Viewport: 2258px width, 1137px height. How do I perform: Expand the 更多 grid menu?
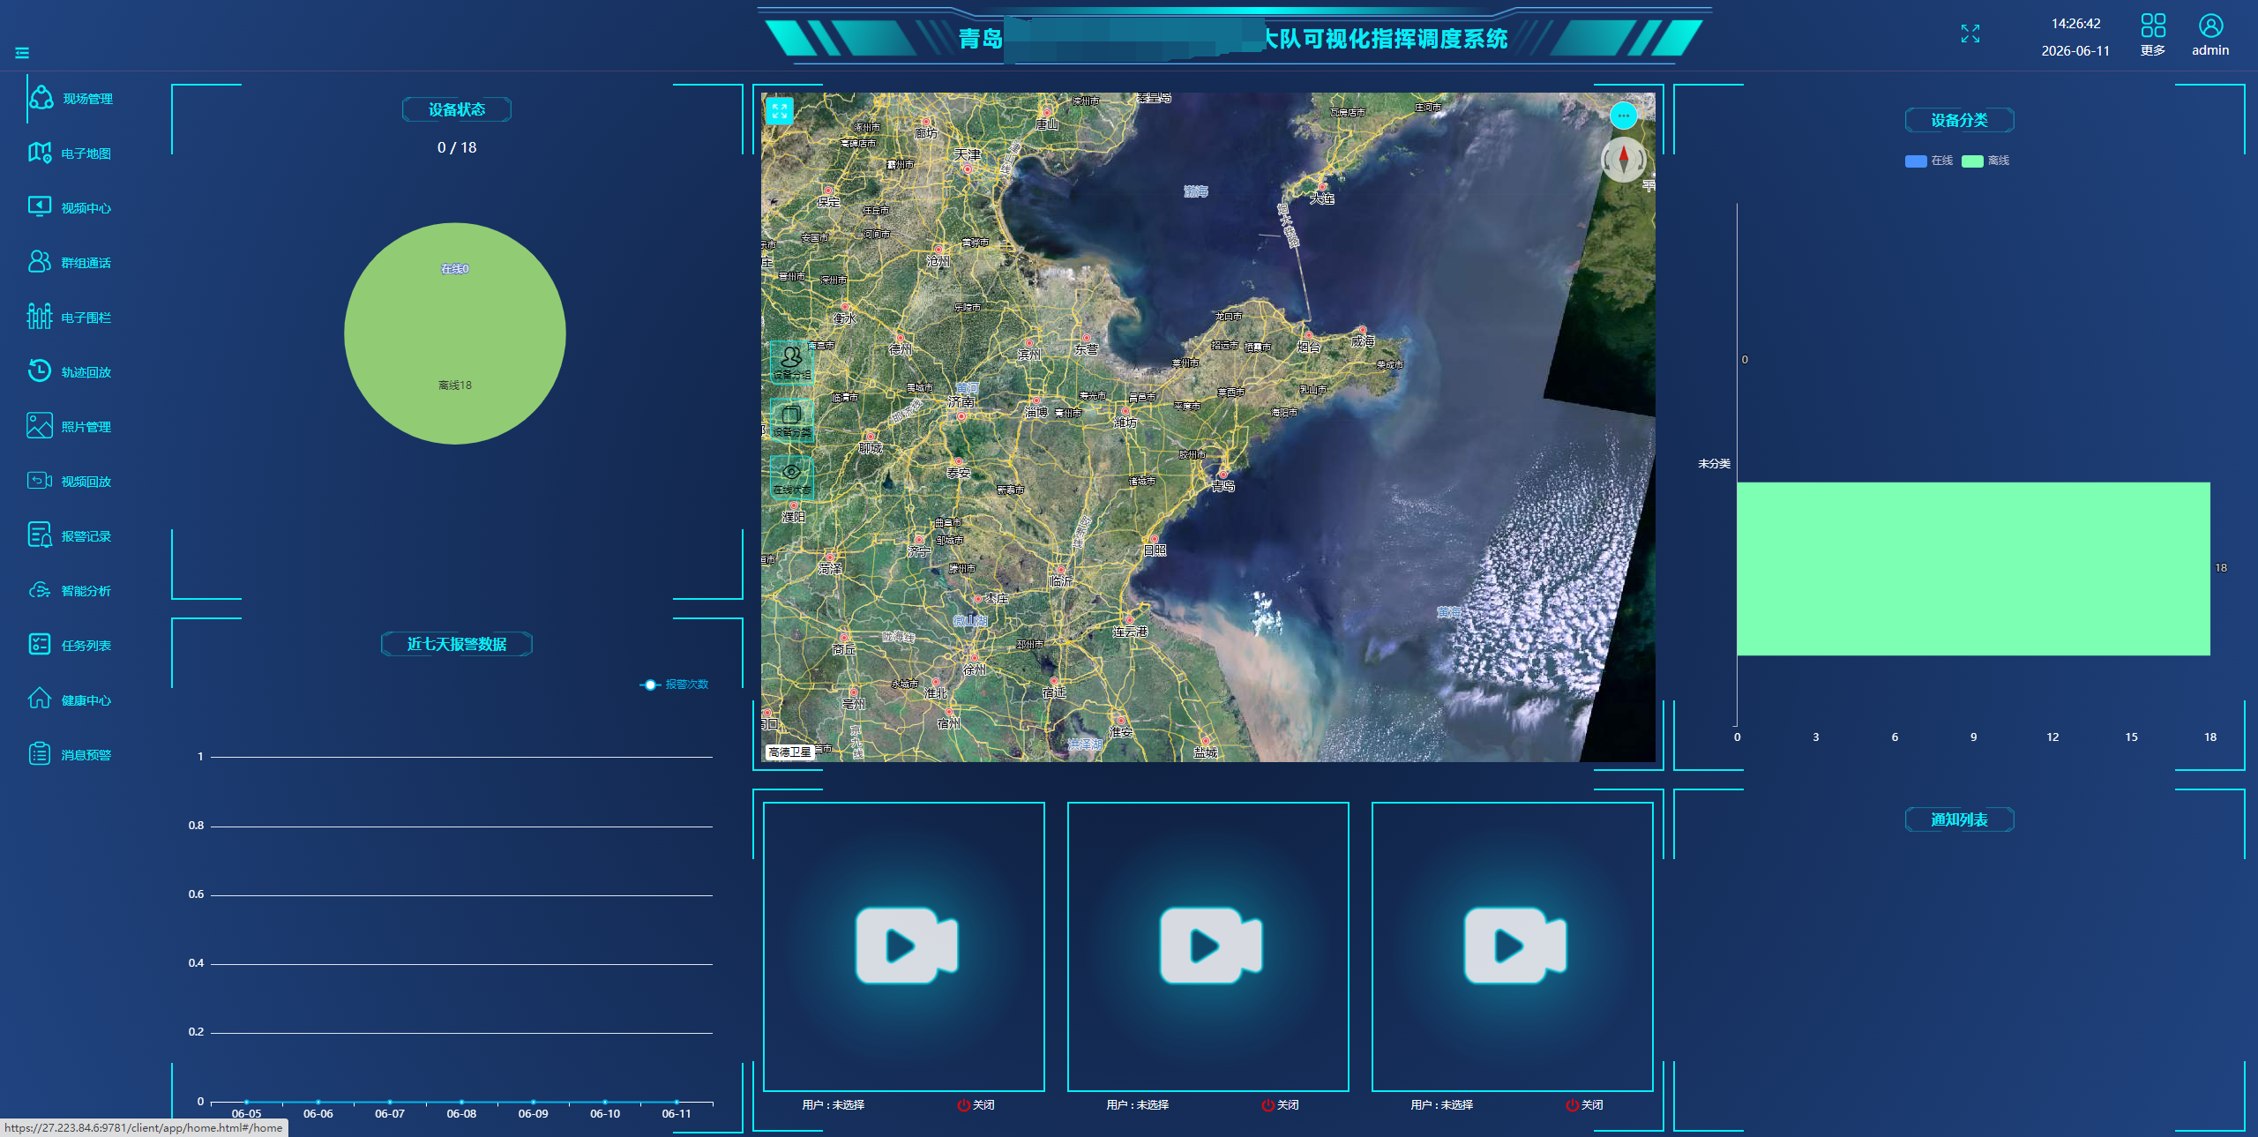coord(2153,26)
